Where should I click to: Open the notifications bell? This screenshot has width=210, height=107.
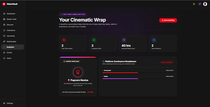[x=199, y=4]
